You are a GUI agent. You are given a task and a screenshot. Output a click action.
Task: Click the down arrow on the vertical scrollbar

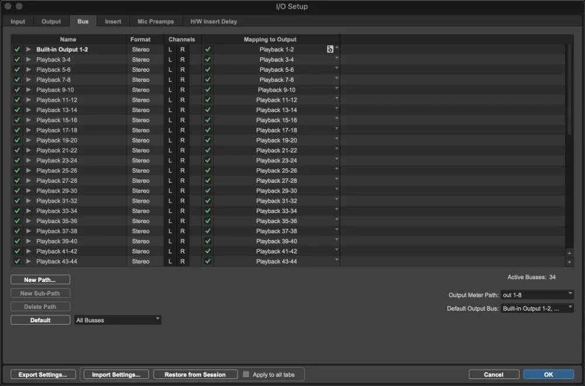[569, 260]
